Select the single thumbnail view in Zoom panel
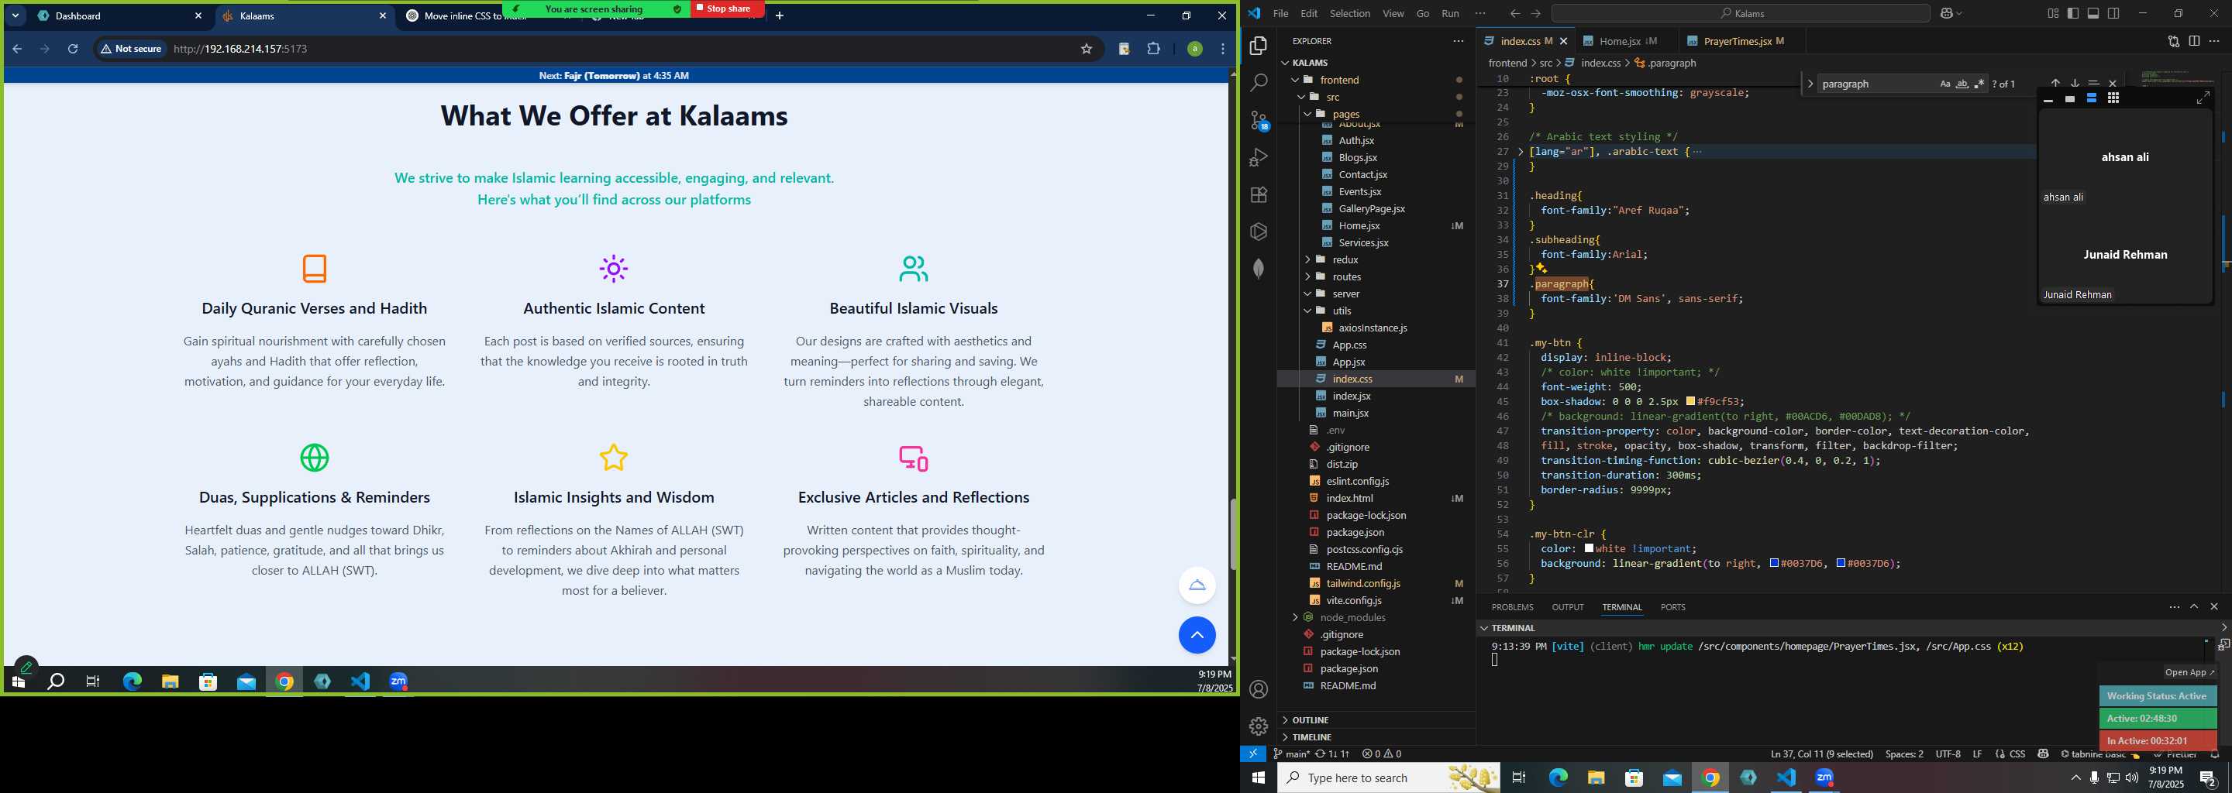 [x=2070, y=98]
